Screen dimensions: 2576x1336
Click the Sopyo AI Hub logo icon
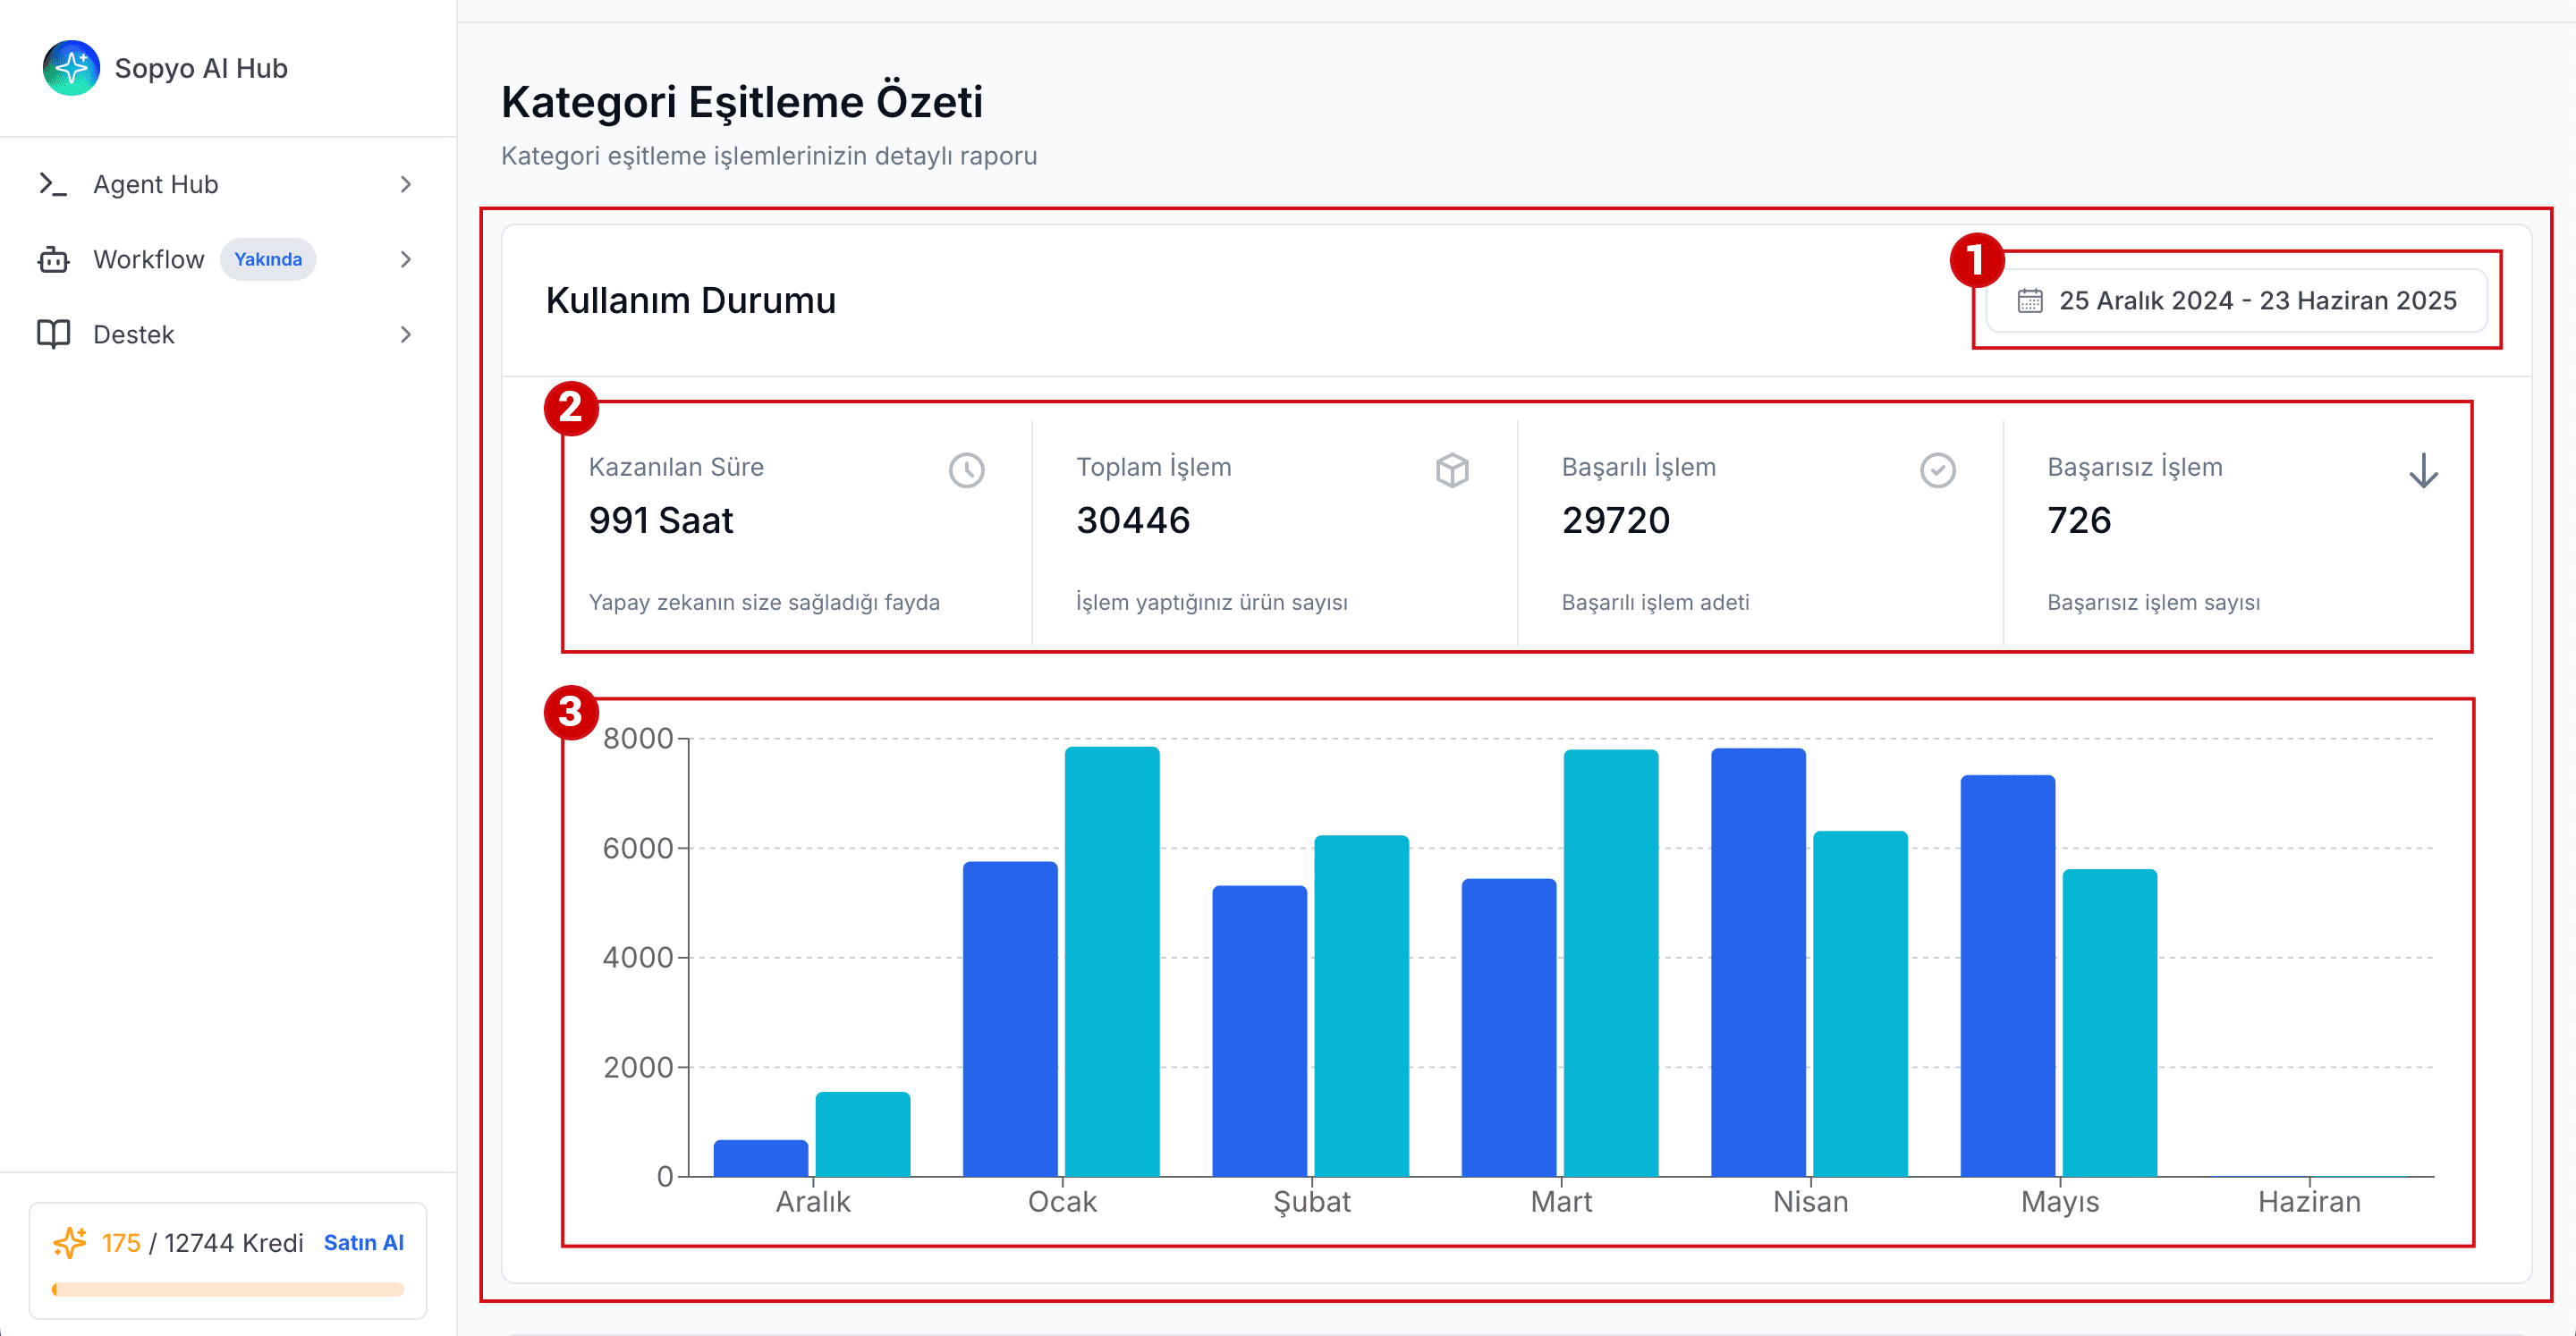click(71, 68)
